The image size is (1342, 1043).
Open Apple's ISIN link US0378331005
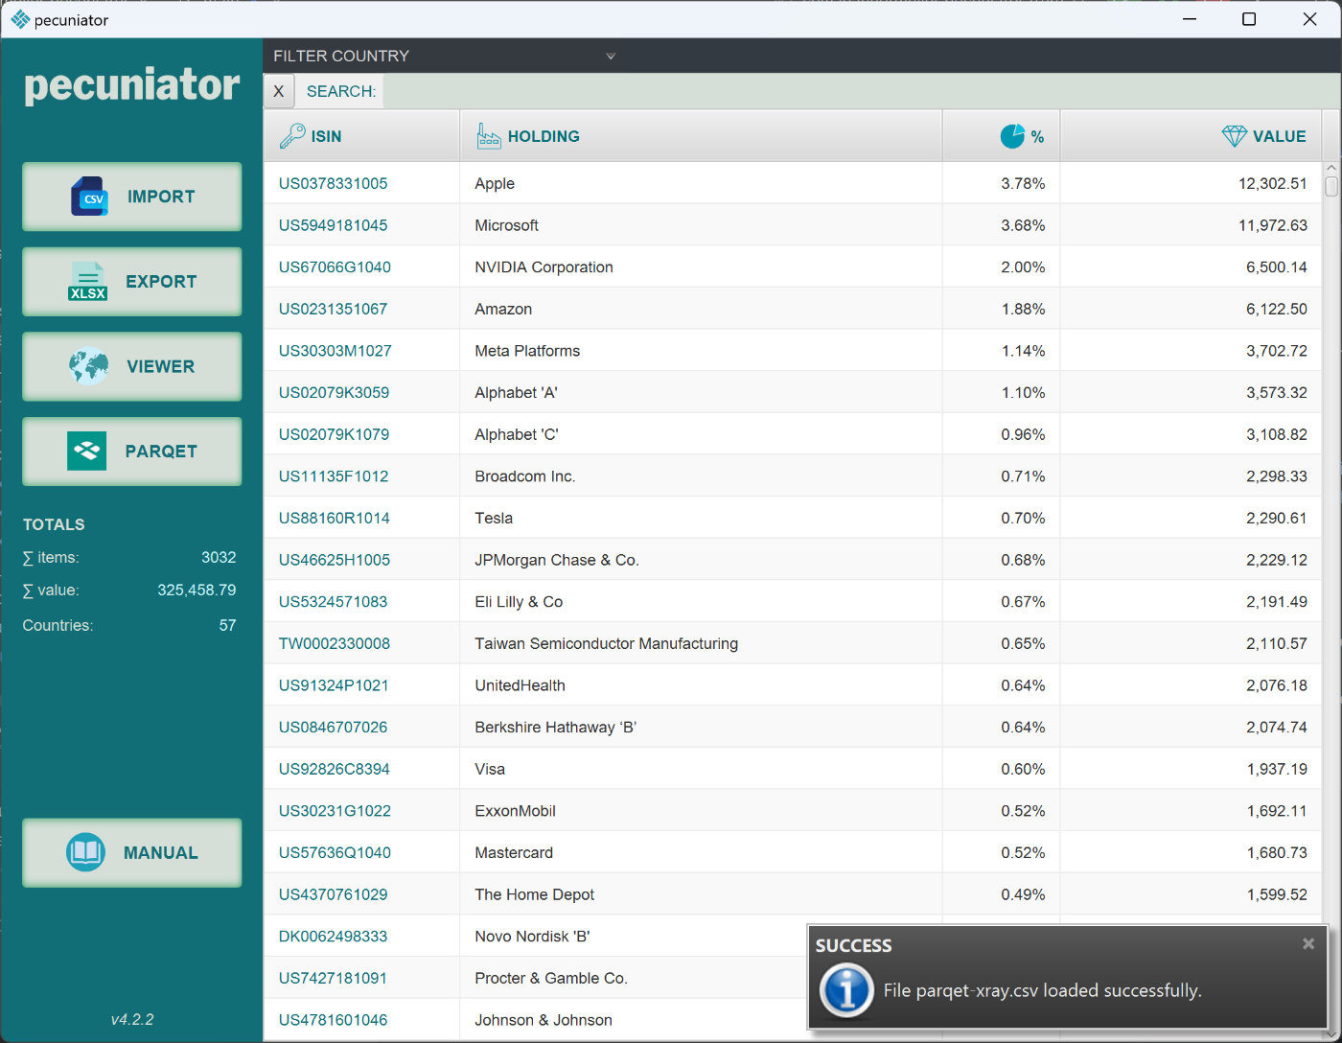pyautogui.click(x=334, y=183)
